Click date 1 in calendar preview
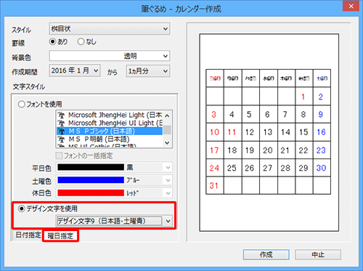363x271 pixels. click(303, 97)
